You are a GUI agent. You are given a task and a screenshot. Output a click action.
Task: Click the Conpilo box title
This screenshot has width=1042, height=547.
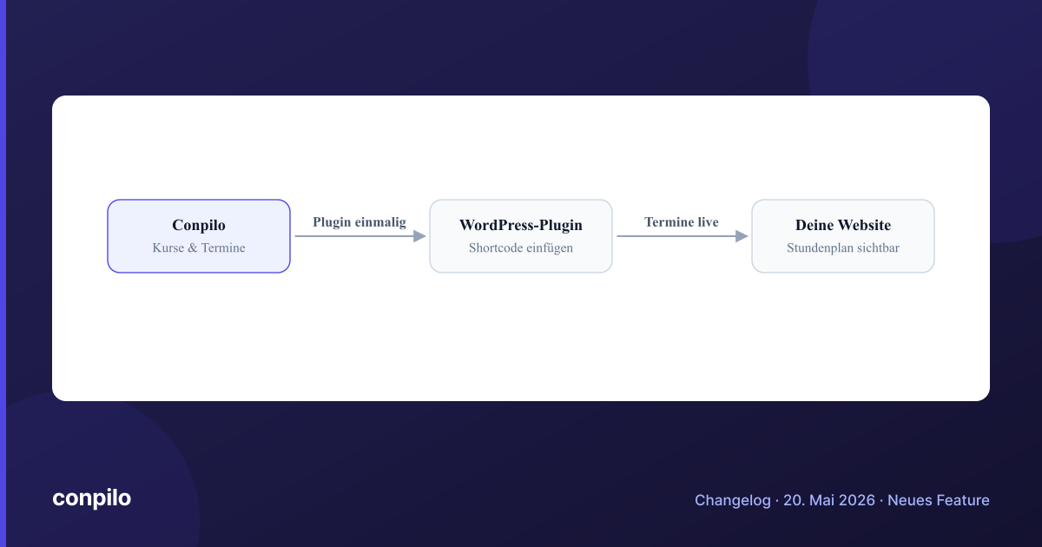click(x=199, y=226)
